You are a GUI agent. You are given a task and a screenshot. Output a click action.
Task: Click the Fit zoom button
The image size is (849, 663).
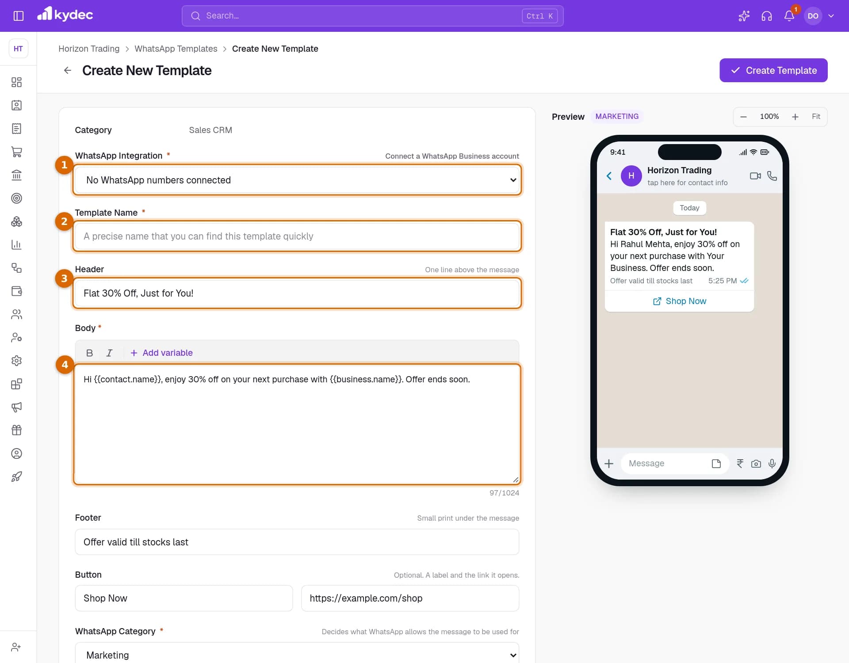[x=816, y=117]
